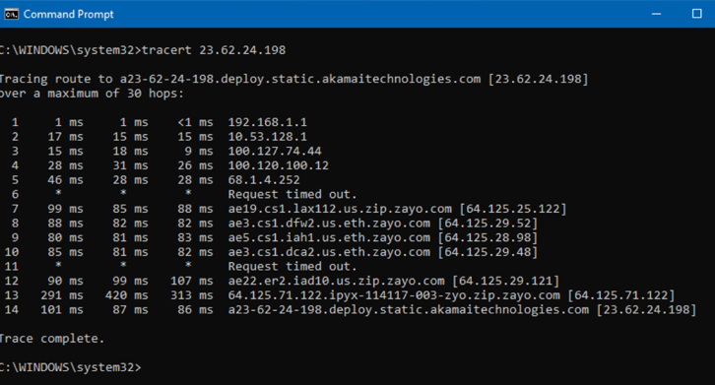Click hop 6 Request timed out text
This screenshot has height=385, width=715.
tap(292, 194)
